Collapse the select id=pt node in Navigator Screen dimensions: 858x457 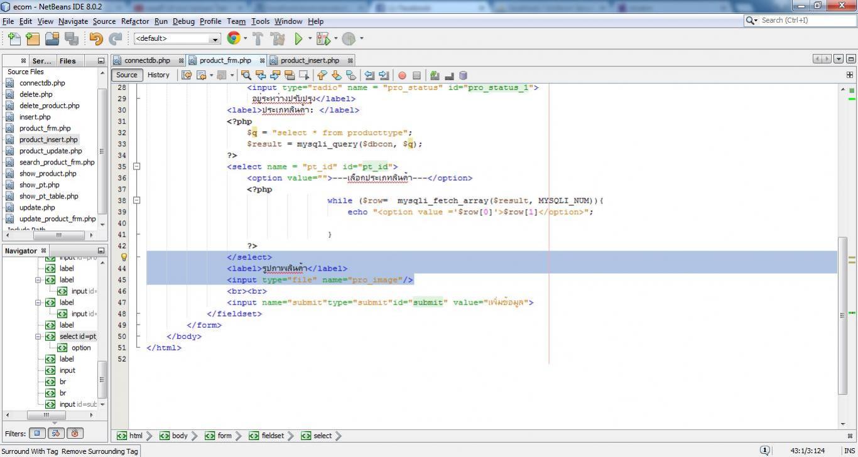click(38, 336)
